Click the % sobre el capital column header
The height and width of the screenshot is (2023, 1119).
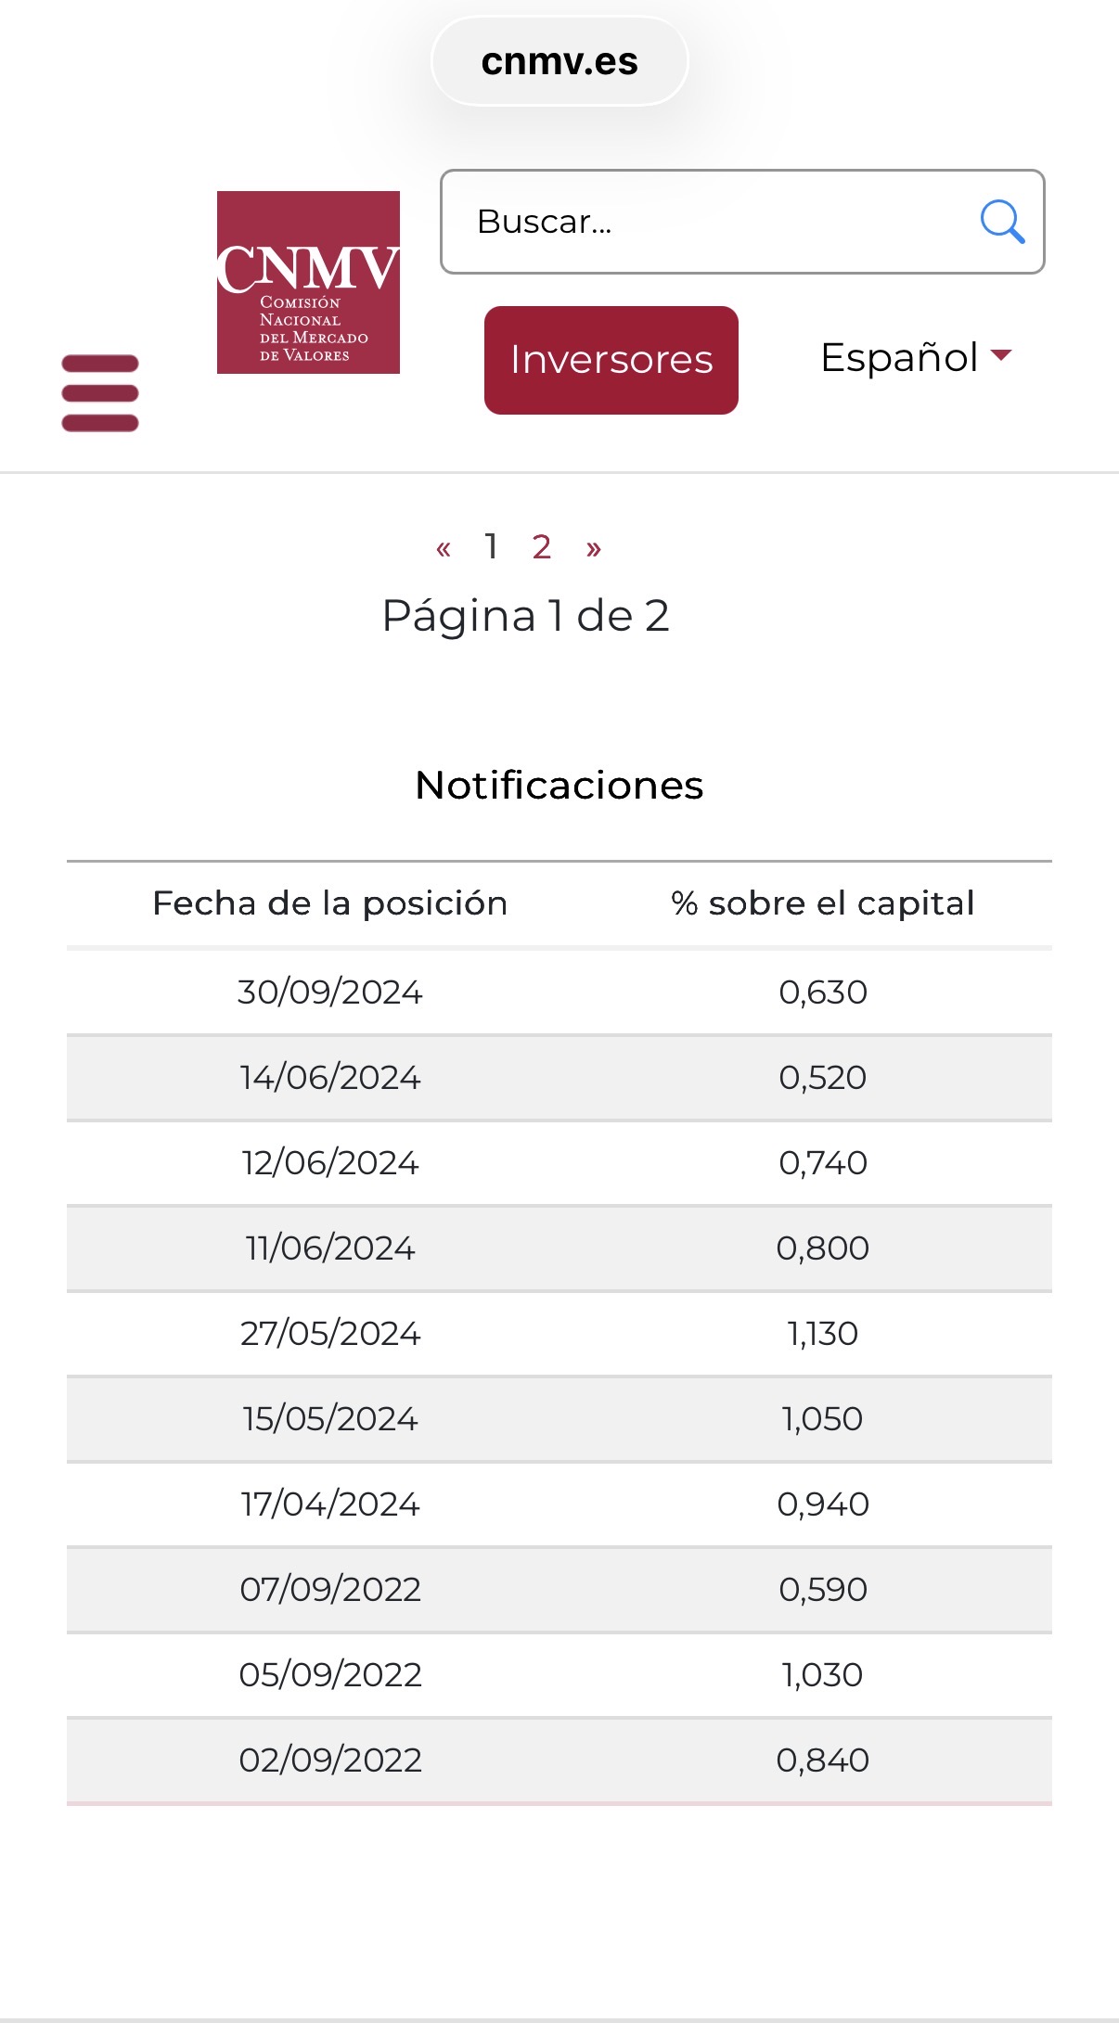click(822, 903)
